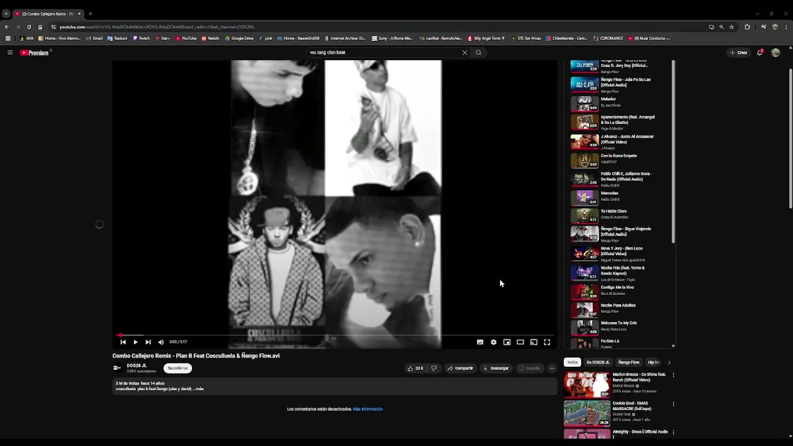Toggle subtitles in the player
The height and width of the screenshot is (446, 793).
[x=480, y=342]
